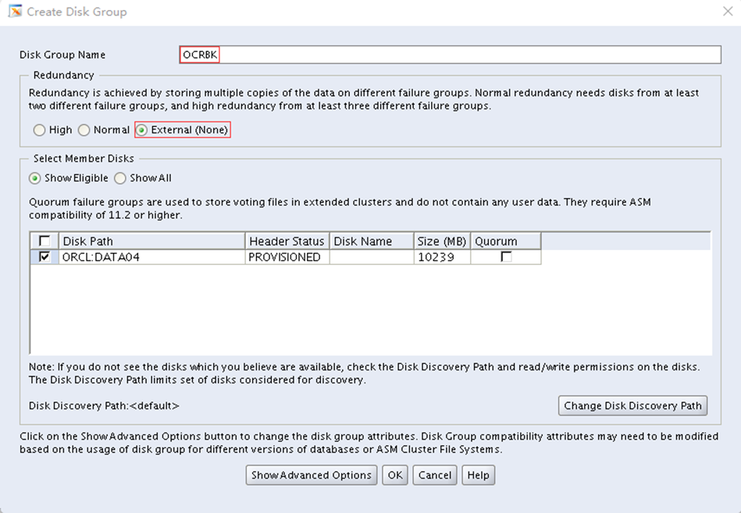The width and height of the screenshot is (741, 513).
Task: Select High redundancy option
Action: coord(53,129)
